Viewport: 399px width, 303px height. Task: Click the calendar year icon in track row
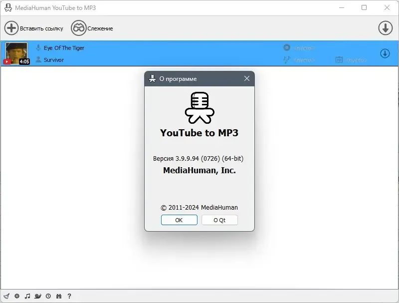coord(339,59)
